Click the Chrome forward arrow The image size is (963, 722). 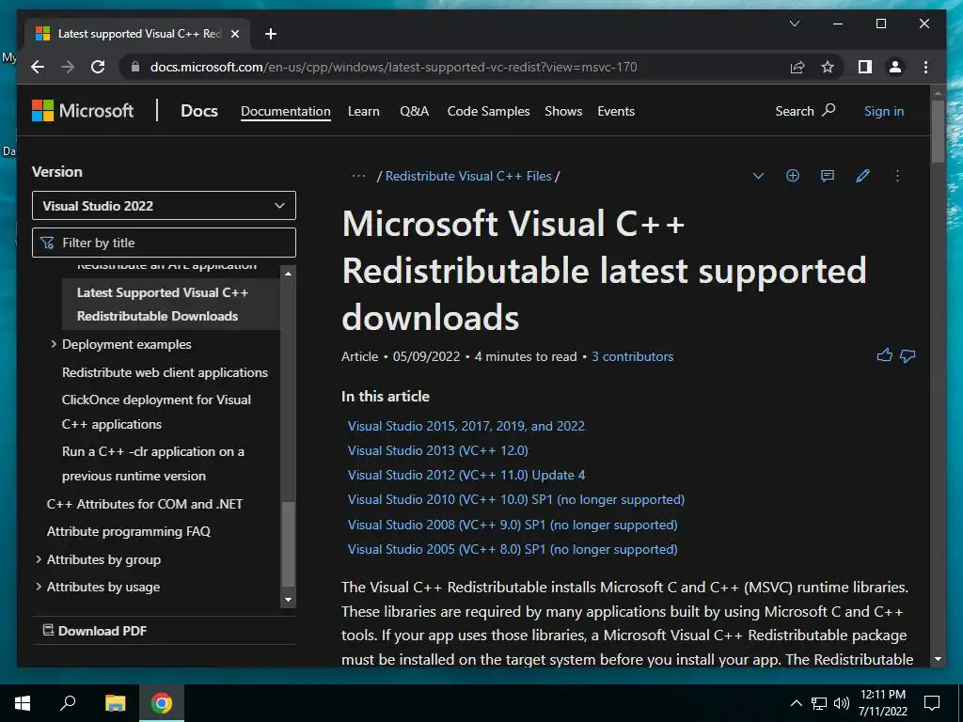coord(68,67)
